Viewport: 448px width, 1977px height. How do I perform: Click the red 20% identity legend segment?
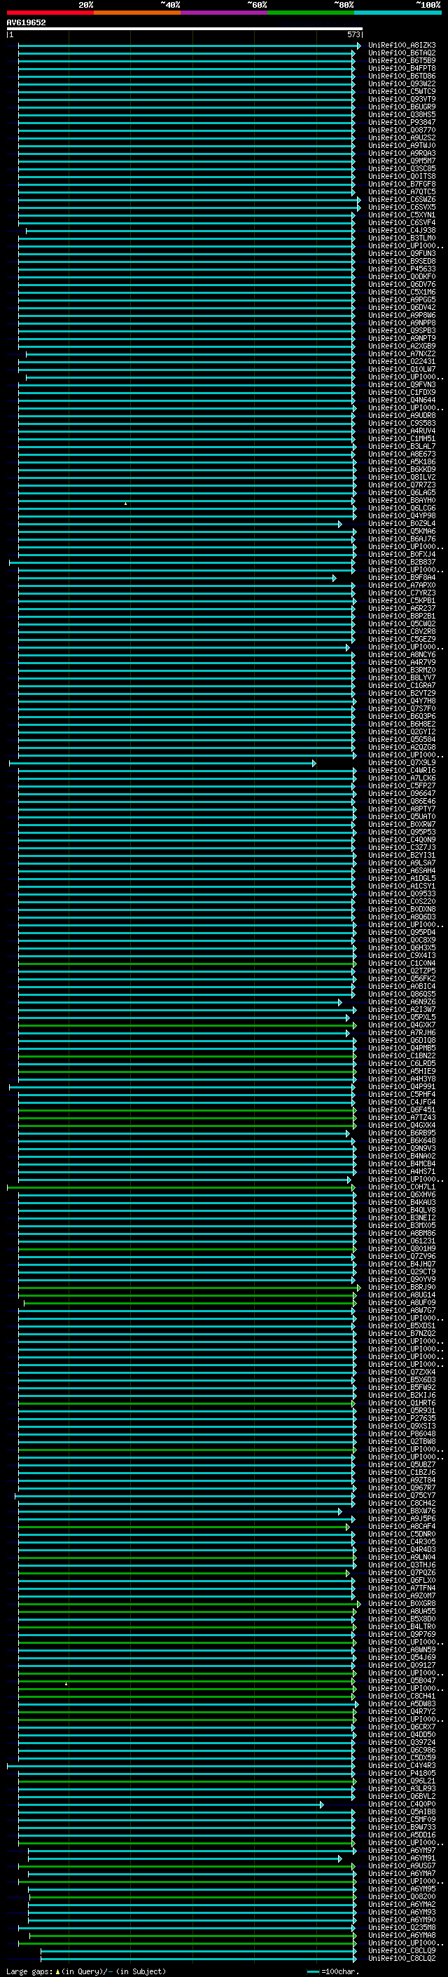coord(50,13)
